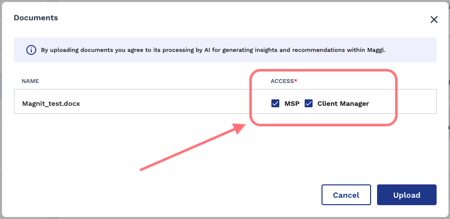
Task: Close the Documents dialog with X
Action: coord(434,19)
